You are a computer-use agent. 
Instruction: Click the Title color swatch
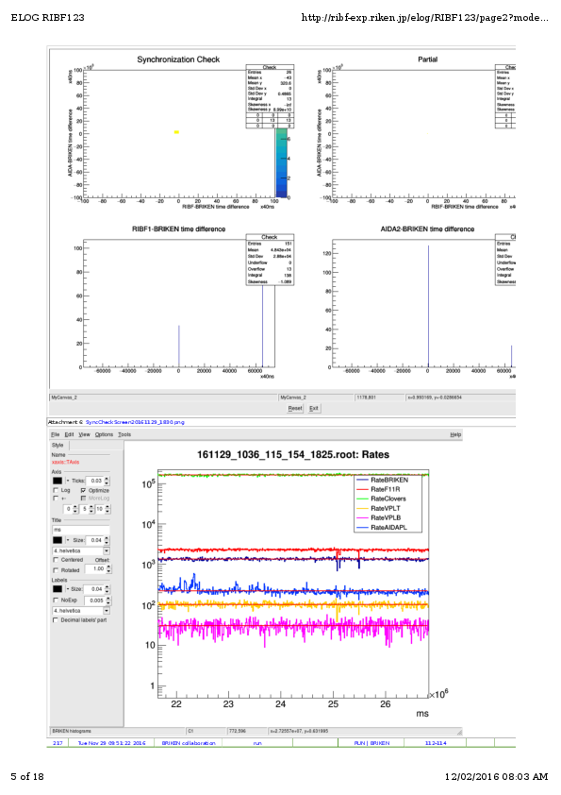tap(58, 540)
